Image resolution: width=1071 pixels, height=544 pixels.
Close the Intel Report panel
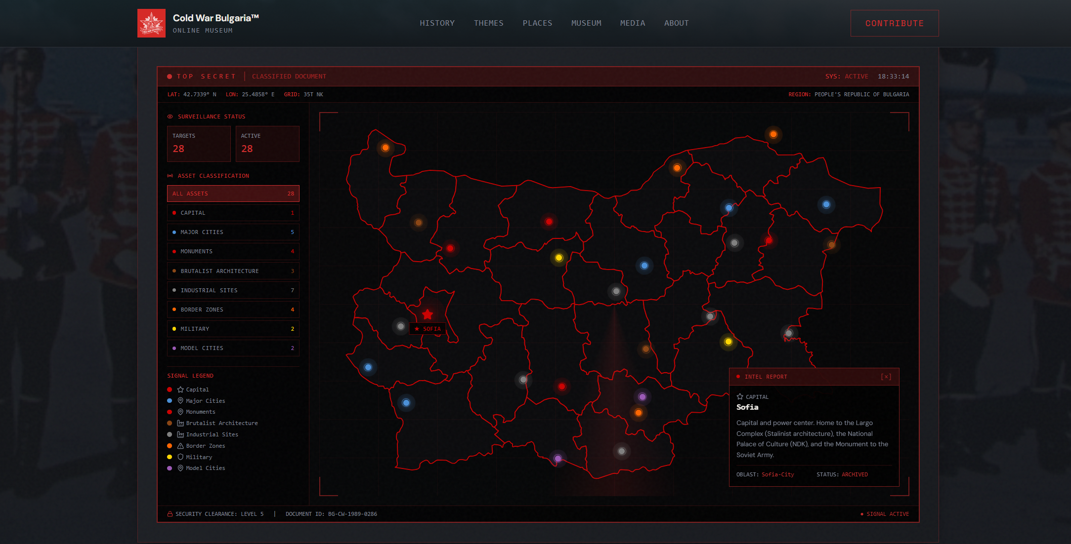[x=886, y=377]
